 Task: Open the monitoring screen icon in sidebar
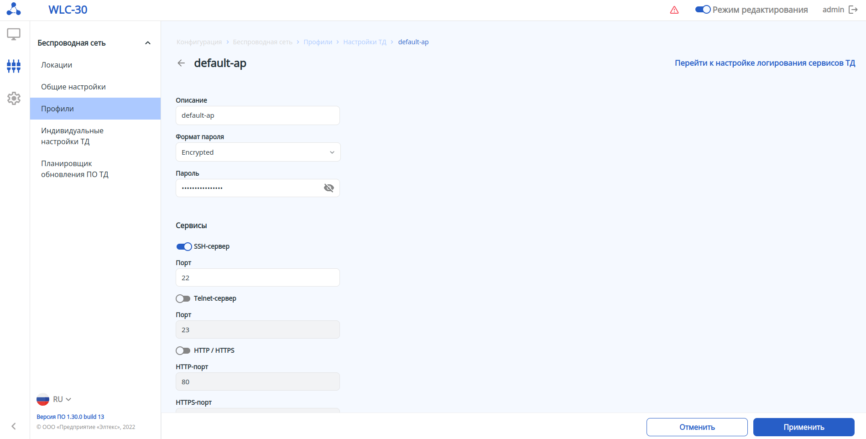[x=14, y=34]
